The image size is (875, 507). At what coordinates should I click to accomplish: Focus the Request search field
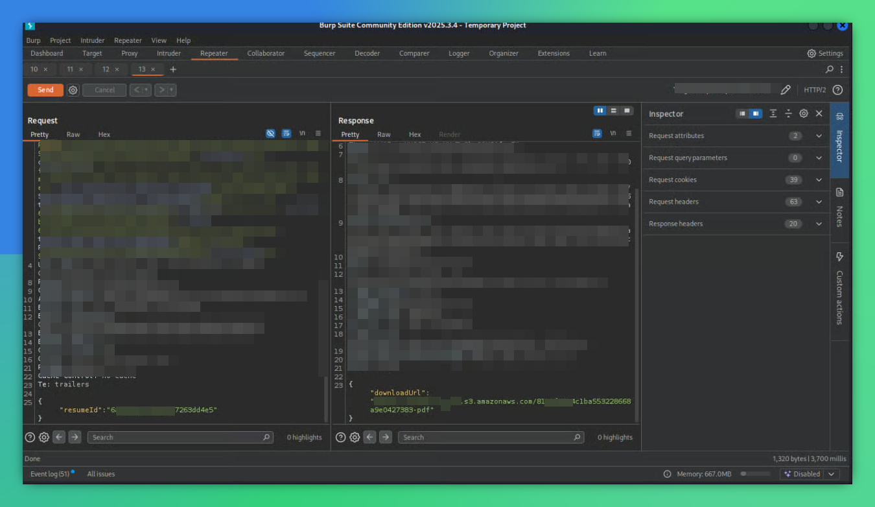click(x=180, y=438)
